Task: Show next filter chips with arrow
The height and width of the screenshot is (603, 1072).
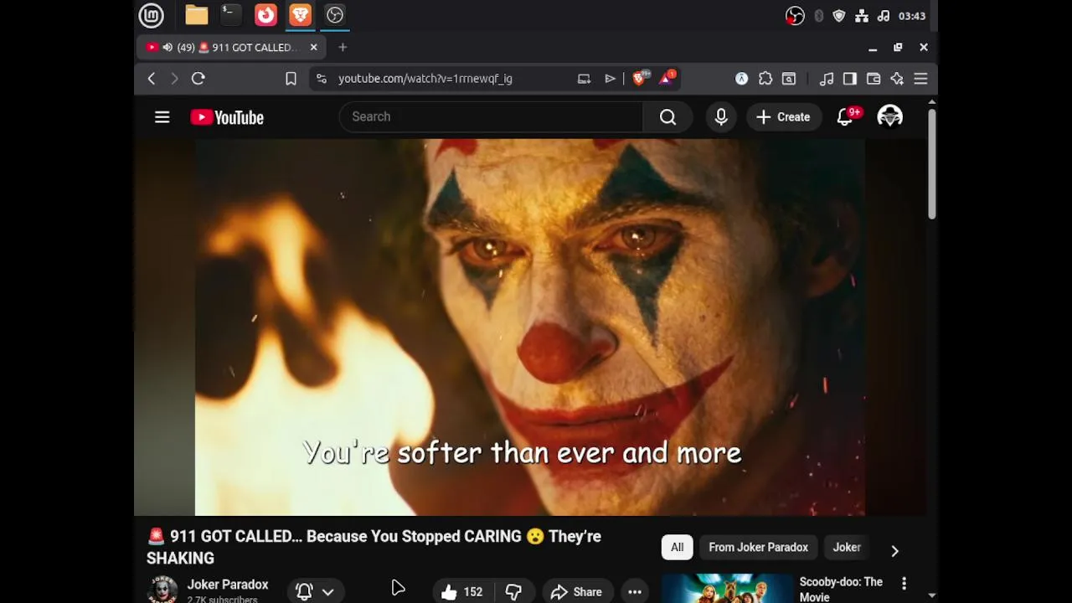Action: click(x=894, y=550)
